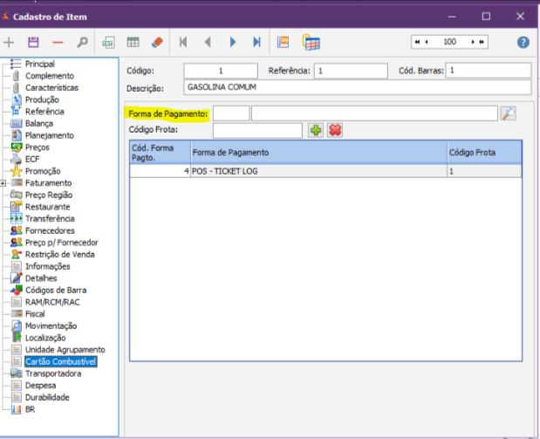Save record with purple floppy disk icon

point(33,43)
